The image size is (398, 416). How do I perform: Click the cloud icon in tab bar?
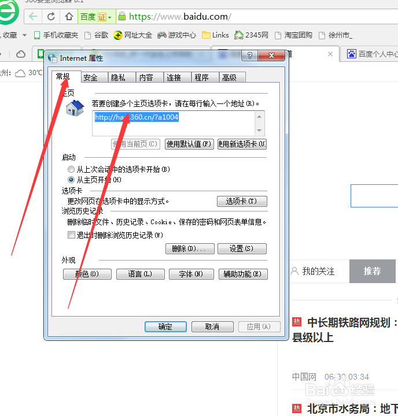[21, 54]
